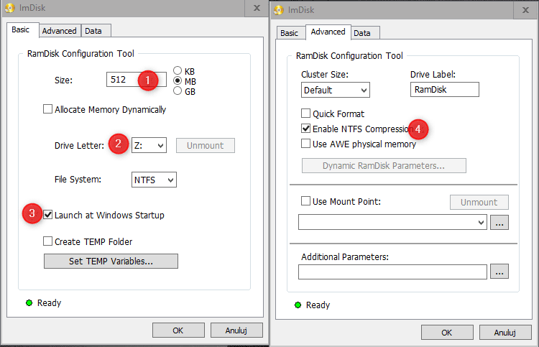The width and height of the screenshot is (539, 347).
Task: Check the Create TEMP Folder option
Action: click(x=47, y=241)
